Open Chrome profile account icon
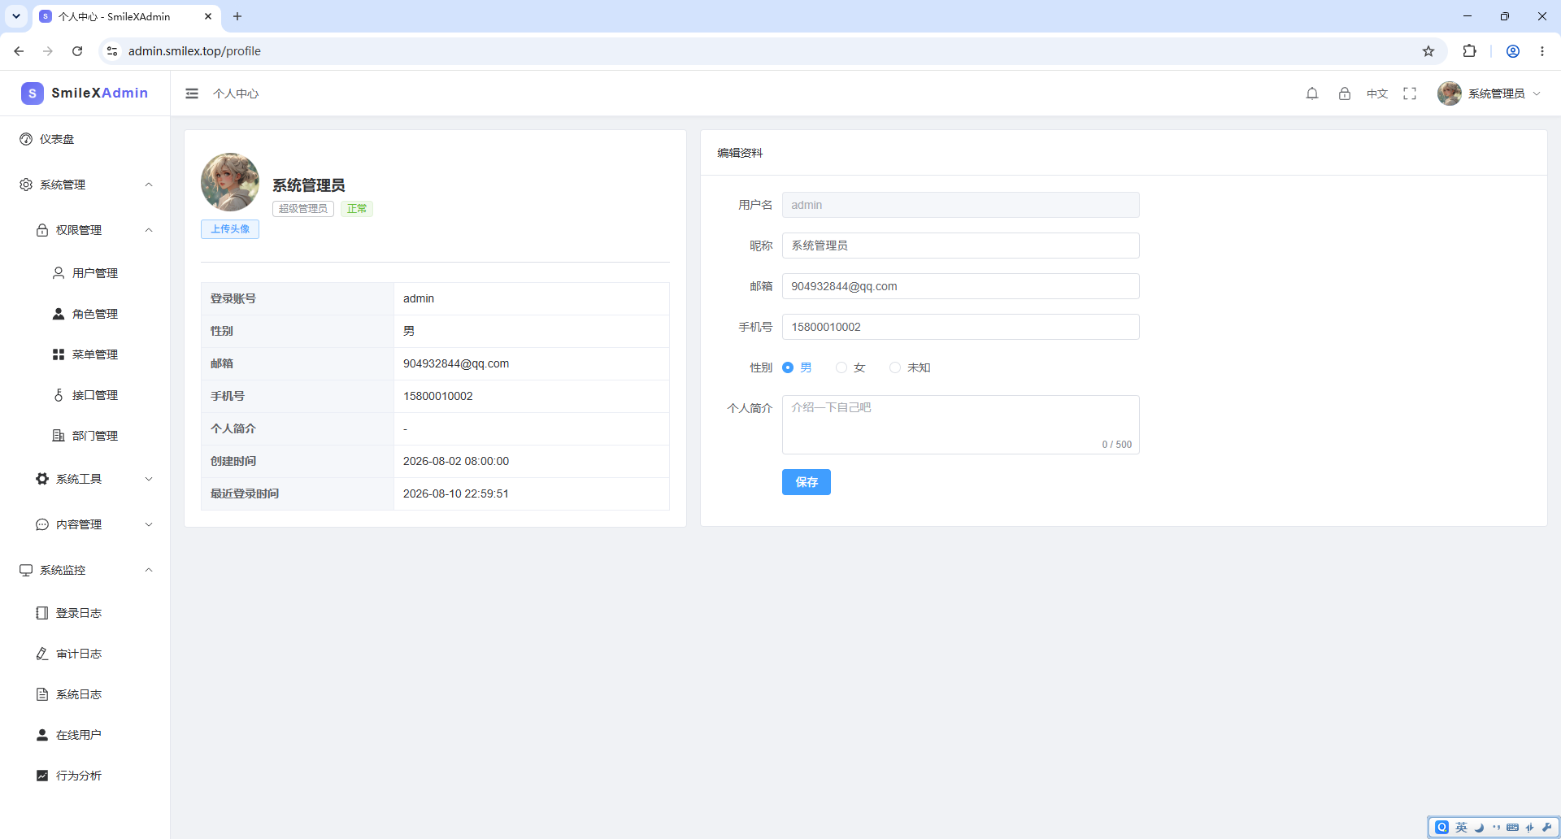 pos(1513,51)
